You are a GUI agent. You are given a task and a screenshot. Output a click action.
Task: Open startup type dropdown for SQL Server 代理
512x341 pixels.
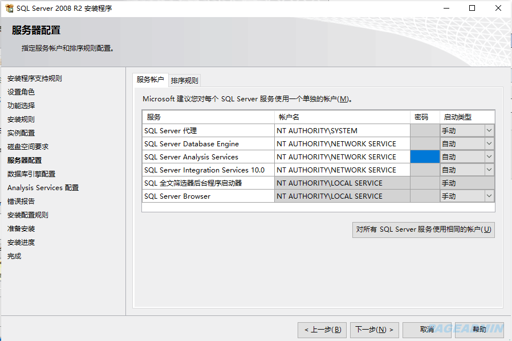[489, 131]
